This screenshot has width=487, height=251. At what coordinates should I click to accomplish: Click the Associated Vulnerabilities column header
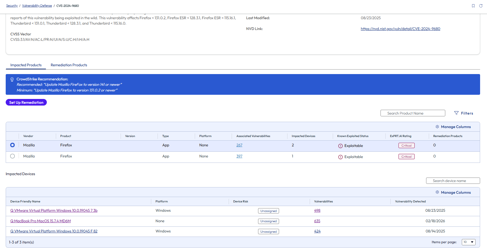pos(253,136)
